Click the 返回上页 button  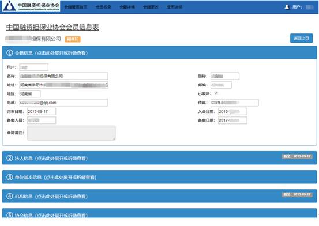(301, 38)
